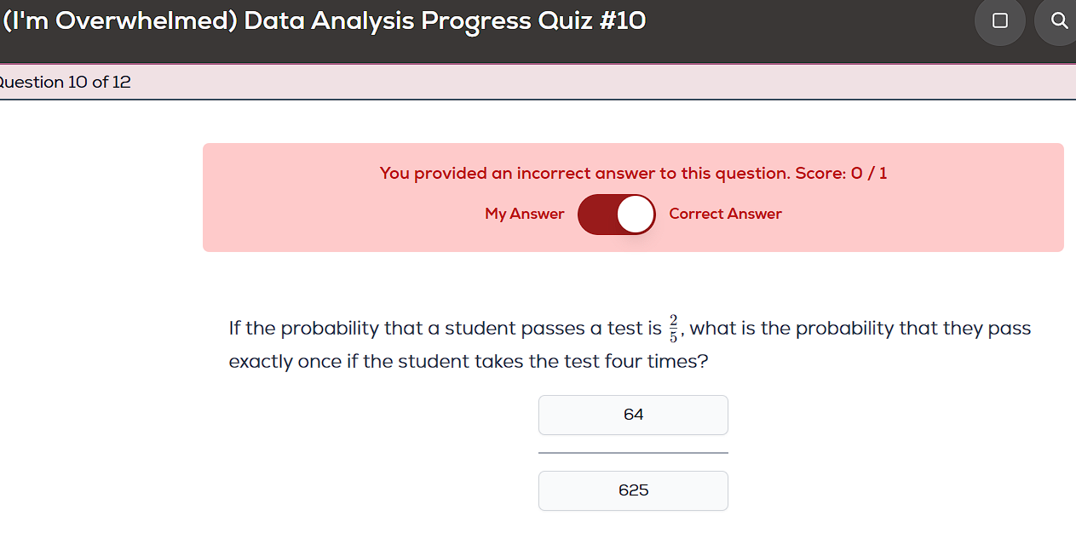Open search with the magnifier icon
1076x550 pixels.
pos(1059,20)
